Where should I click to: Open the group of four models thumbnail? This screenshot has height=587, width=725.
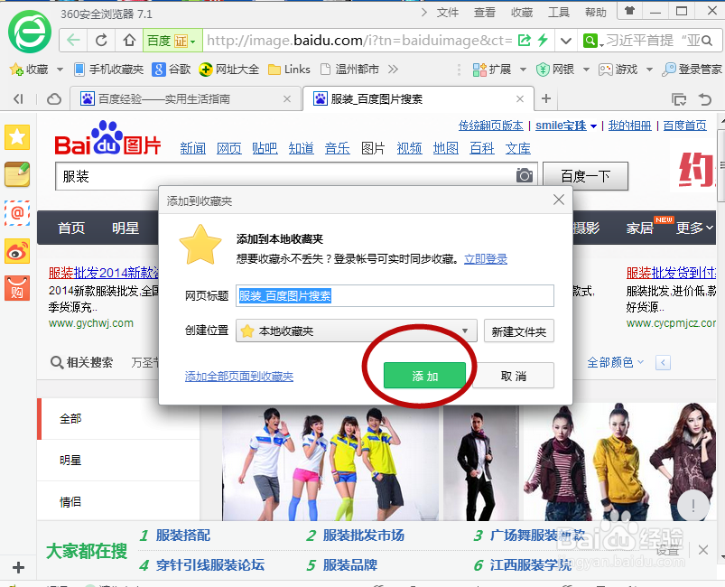click(330, 463)
